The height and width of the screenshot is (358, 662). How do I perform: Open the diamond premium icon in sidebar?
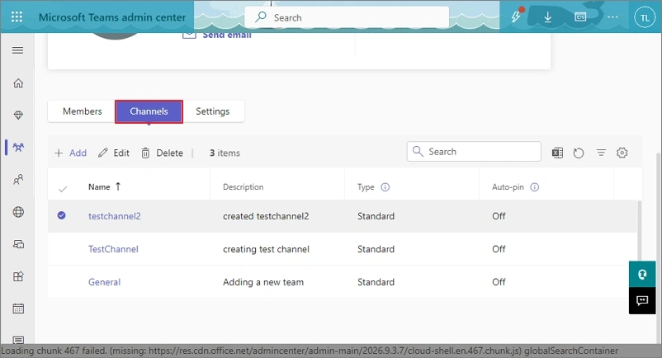coord(18,115)
